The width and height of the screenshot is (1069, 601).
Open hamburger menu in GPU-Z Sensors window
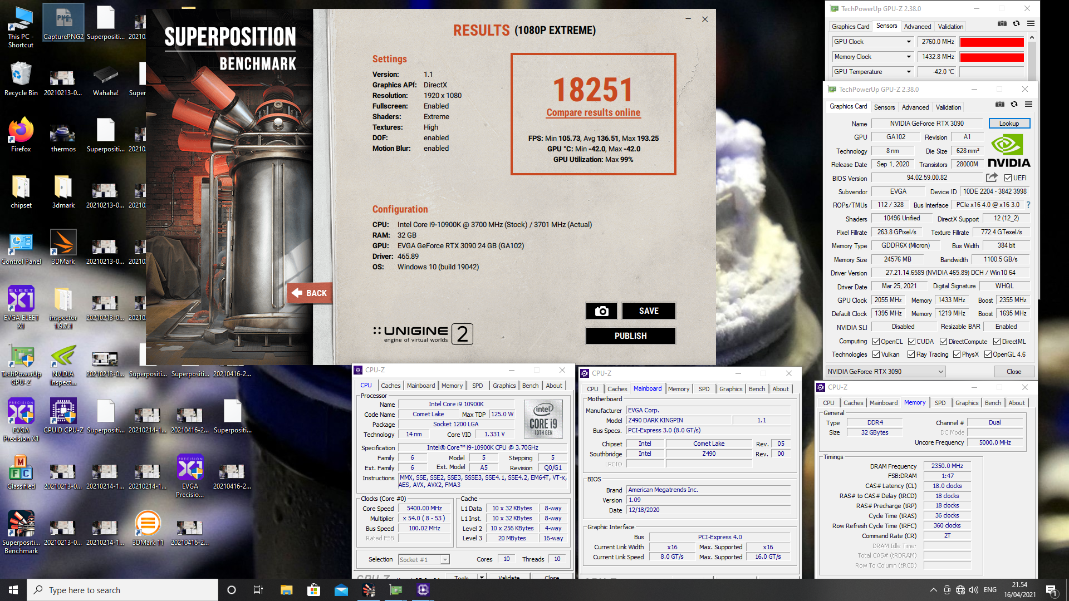[1031, 24]
